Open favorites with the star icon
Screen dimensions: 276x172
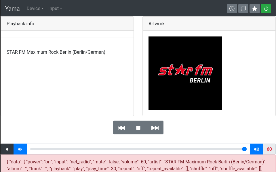pyautogui.click(x=255, y=9)
